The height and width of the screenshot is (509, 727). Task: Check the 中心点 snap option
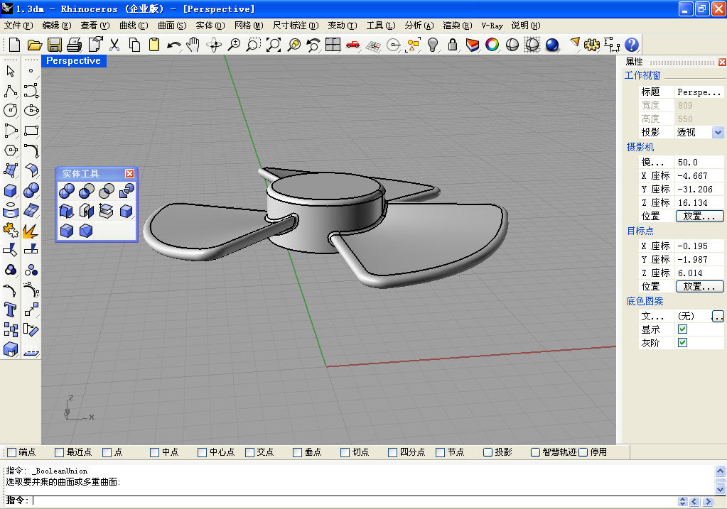(x=202, y=452)
